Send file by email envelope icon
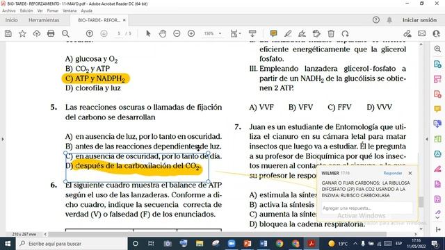445x250 pixels. pos(422,33)
